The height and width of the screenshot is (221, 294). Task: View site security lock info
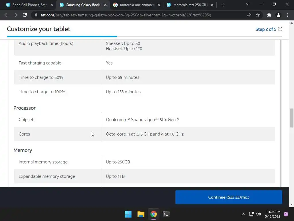[36, 15]
